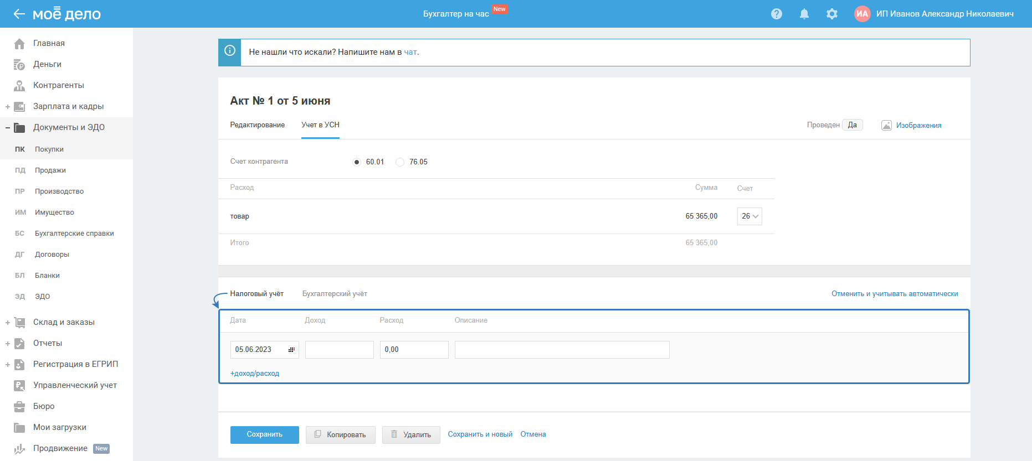Click the Изображения picture icon
The height and width of the screenshot is (461, 1032).
[x=886, y=126]
